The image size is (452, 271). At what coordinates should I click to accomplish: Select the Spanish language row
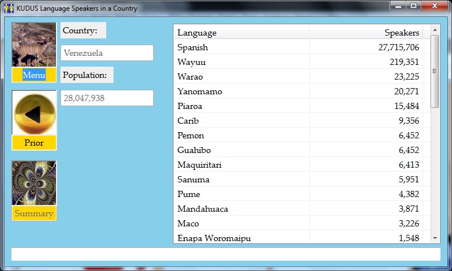[x=299, y=47]
